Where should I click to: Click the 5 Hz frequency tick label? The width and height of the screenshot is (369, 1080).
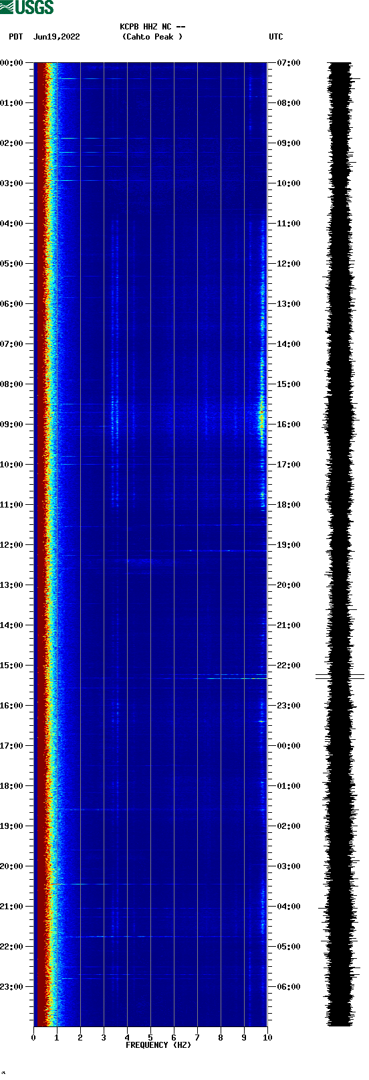click(x=150, y=1038)
